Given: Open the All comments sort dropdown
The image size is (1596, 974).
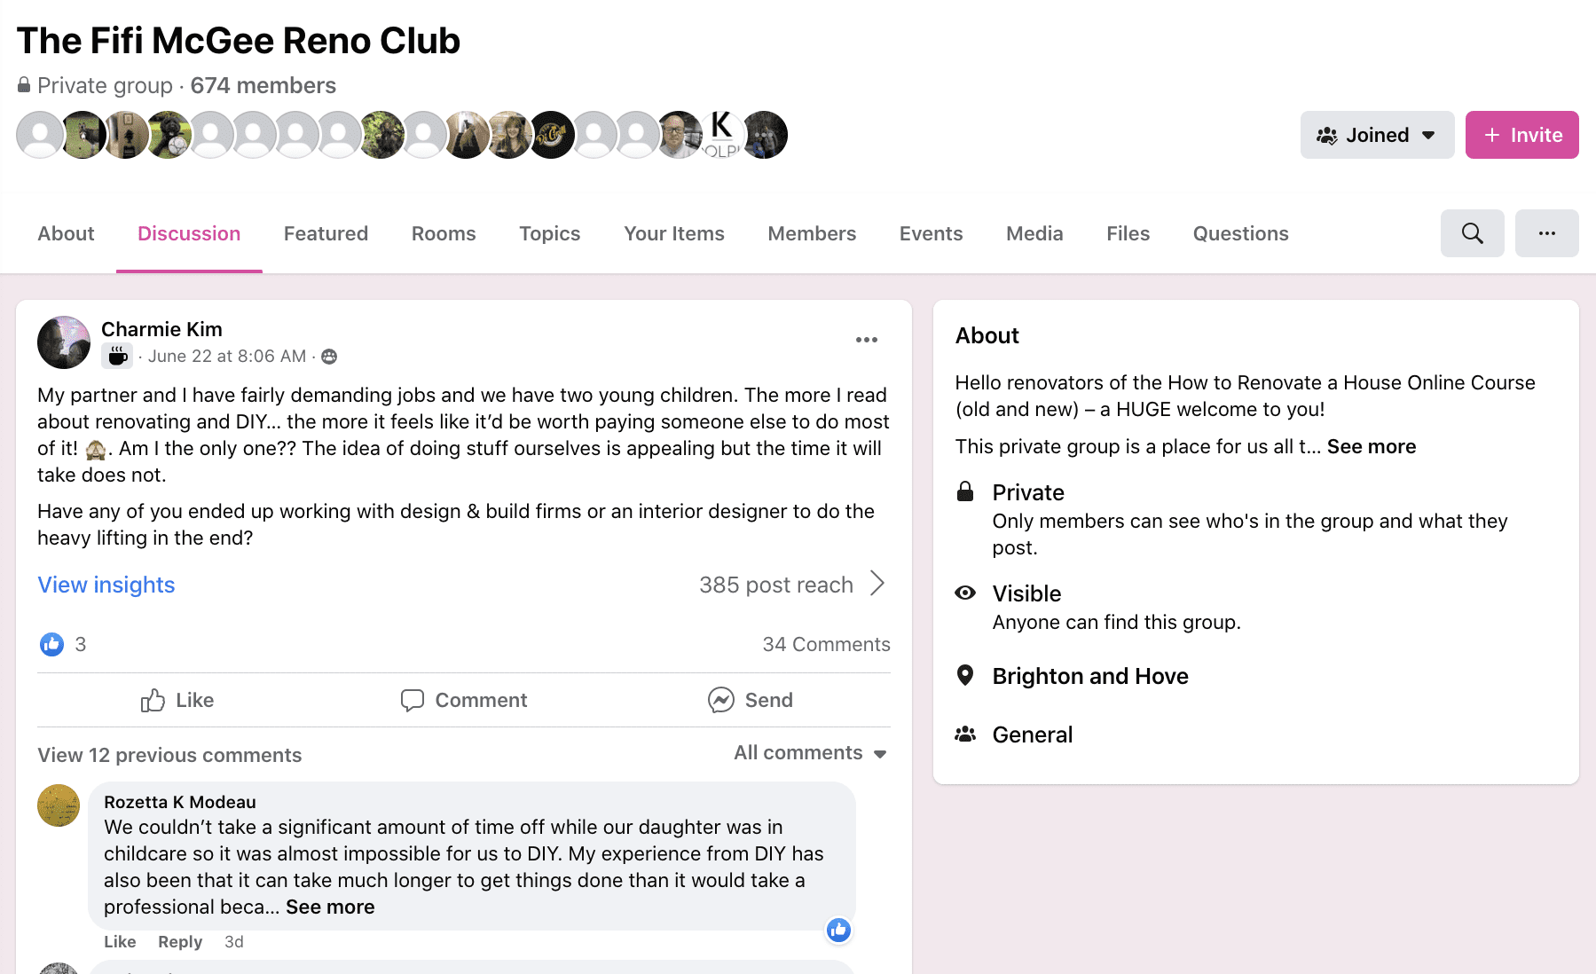Looking at the screenshot, I should [x=808, y=752].
